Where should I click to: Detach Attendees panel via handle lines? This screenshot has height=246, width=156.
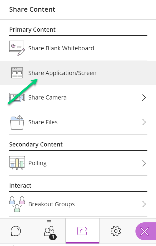(49, 221)
